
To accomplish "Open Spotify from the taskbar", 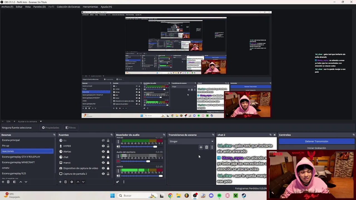I will [219, 196].
